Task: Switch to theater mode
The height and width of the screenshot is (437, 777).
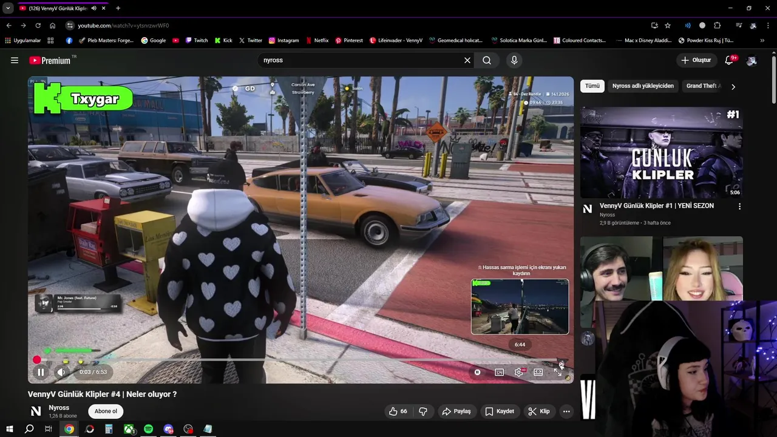Action: point(538,372)
